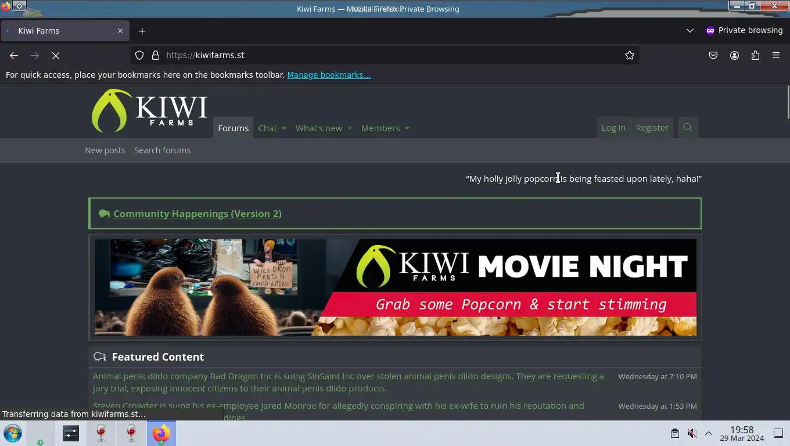This screenshot has width=790, height=446.
Task: Expand the hidden tray icons arrow
Action: tap(709, 433)
